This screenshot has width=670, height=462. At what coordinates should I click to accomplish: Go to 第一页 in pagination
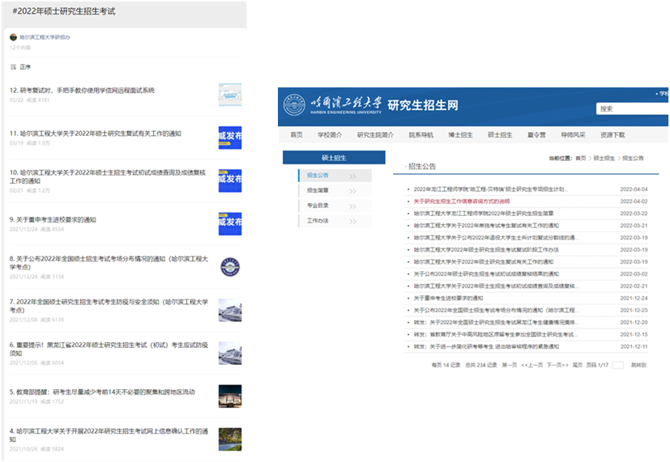pyautogui.click(x=510, y=365)
